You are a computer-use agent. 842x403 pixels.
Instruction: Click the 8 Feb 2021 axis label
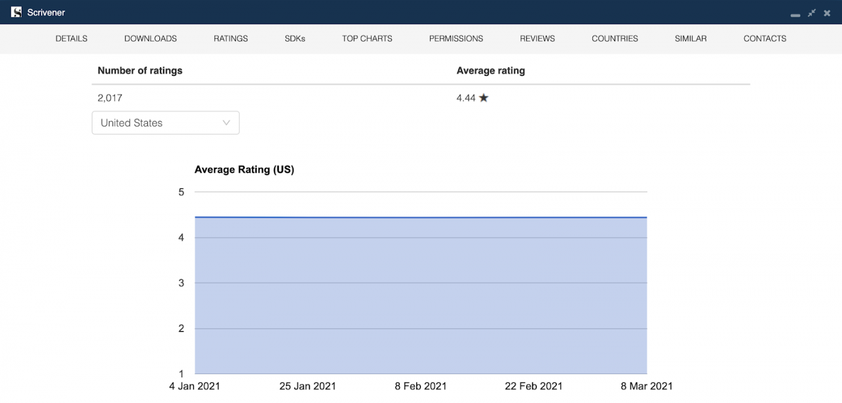point(420,386)
